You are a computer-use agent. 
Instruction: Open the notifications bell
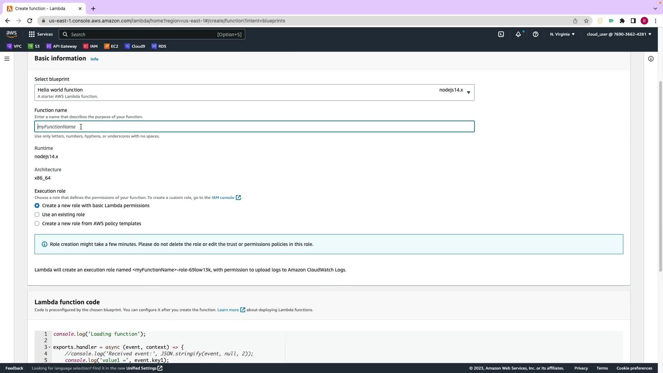point(518,34)
